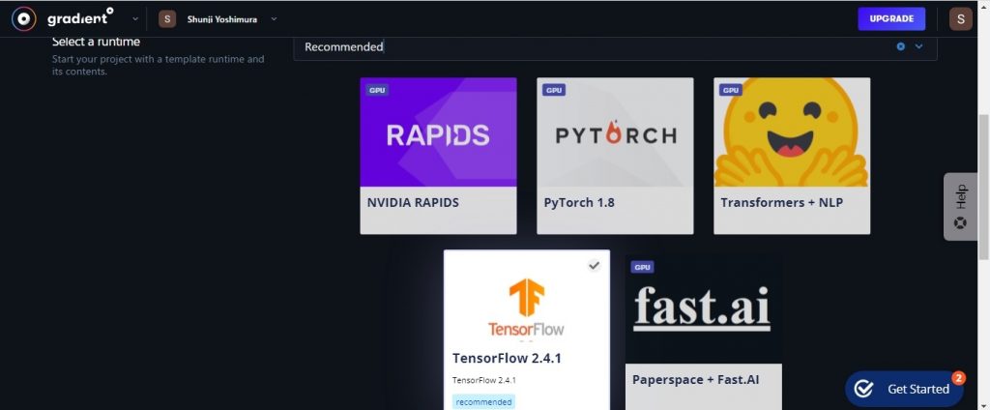990x410 pixels.
Task: Open the Help side tab
Action: (x=960, y=207)
